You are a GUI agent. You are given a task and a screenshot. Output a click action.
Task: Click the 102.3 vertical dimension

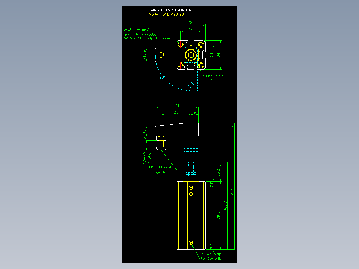(x=225, y=206)
